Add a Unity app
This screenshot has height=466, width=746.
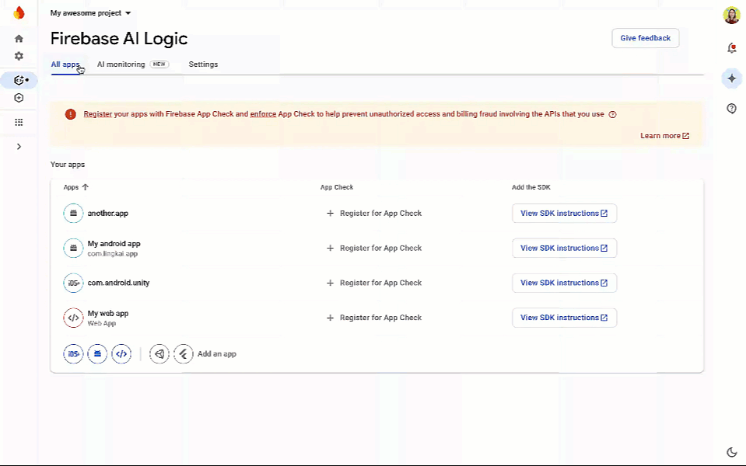pos(159,354)
